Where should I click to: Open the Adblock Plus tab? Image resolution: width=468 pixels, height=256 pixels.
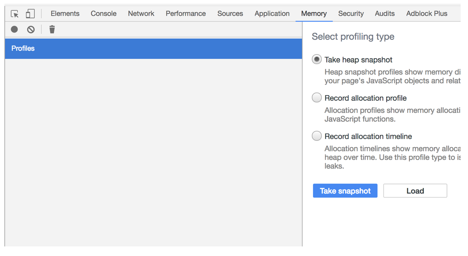pos(427,14)
